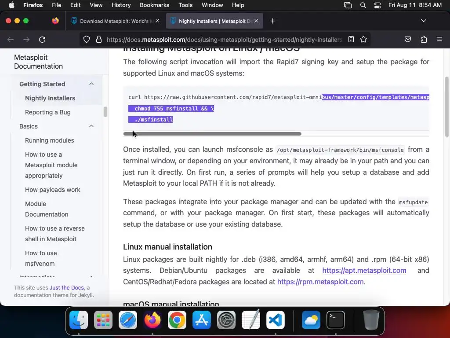The width and height of the screenshot is (450, 338).
Task: Click the forward navigation arrow
Action: click(x=26, y=39)
